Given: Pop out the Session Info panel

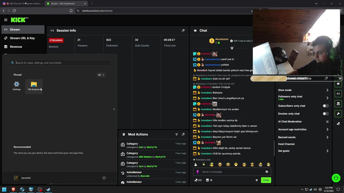Looking at the screenshot, I should click(183, 31).
